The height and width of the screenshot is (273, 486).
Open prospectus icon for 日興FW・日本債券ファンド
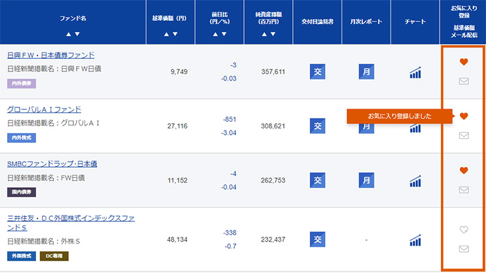pyautogui.click(x=317, y=72)
